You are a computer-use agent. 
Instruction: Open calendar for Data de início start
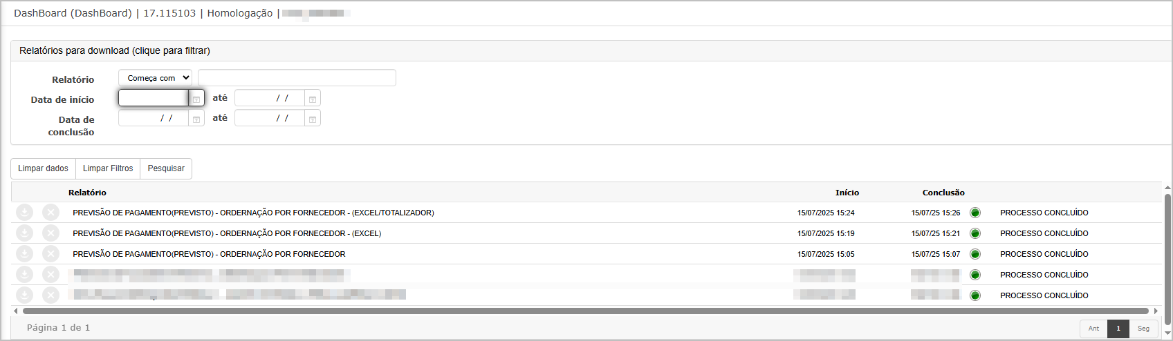tap(196, 98)
